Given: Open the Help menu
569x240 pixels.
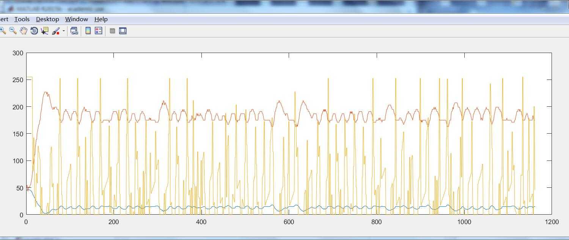Looking at the screenshot, I should pyautogui.click(x=101, y=19).
